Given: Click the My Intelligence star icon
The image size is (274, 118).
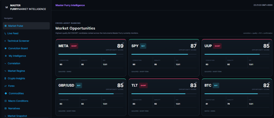Looking at the screenshot, I should (6, 56).
